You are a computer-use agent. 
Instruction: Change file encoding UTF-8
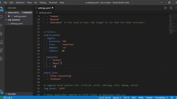[x=126, y=98]
